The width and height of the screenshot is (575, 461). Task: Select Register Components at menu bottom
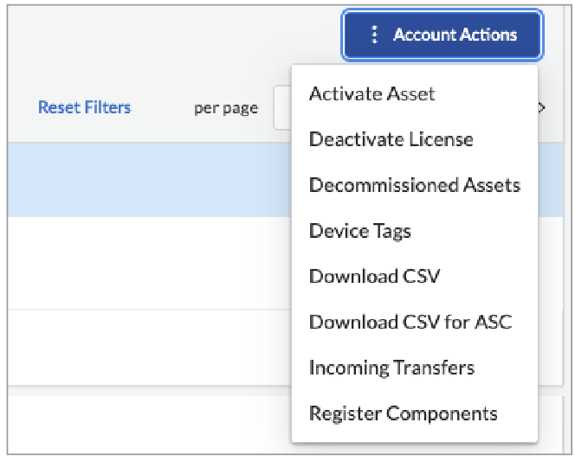click(403, 413)
